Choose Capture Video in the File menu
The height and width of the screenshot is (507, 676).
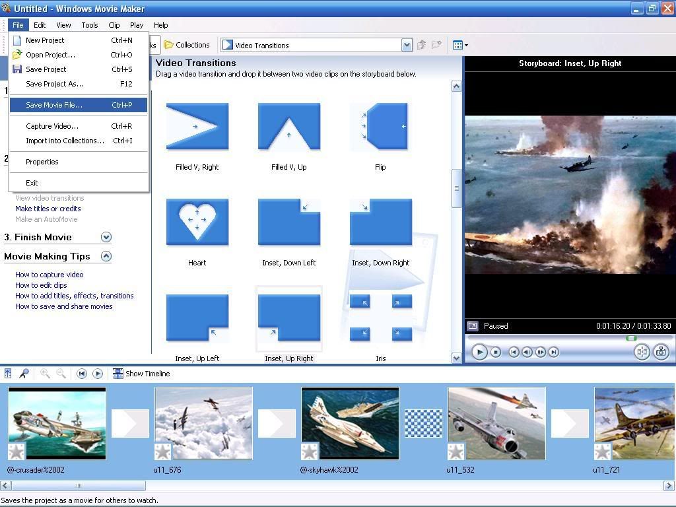tap(79, 126)
